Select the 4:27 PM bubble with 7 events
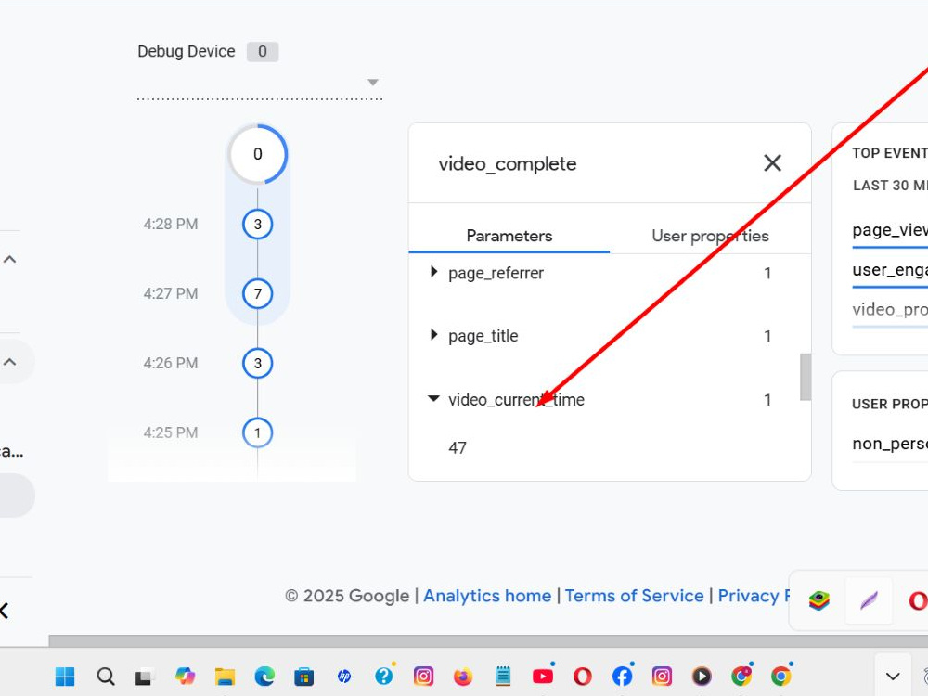This screenshot has width=928, height=696. (257, 293)
